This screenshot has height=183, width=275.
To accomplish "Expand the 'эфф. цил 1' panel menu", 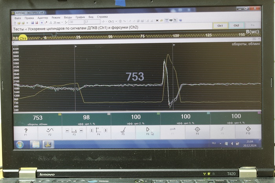I will pos(108,114).
